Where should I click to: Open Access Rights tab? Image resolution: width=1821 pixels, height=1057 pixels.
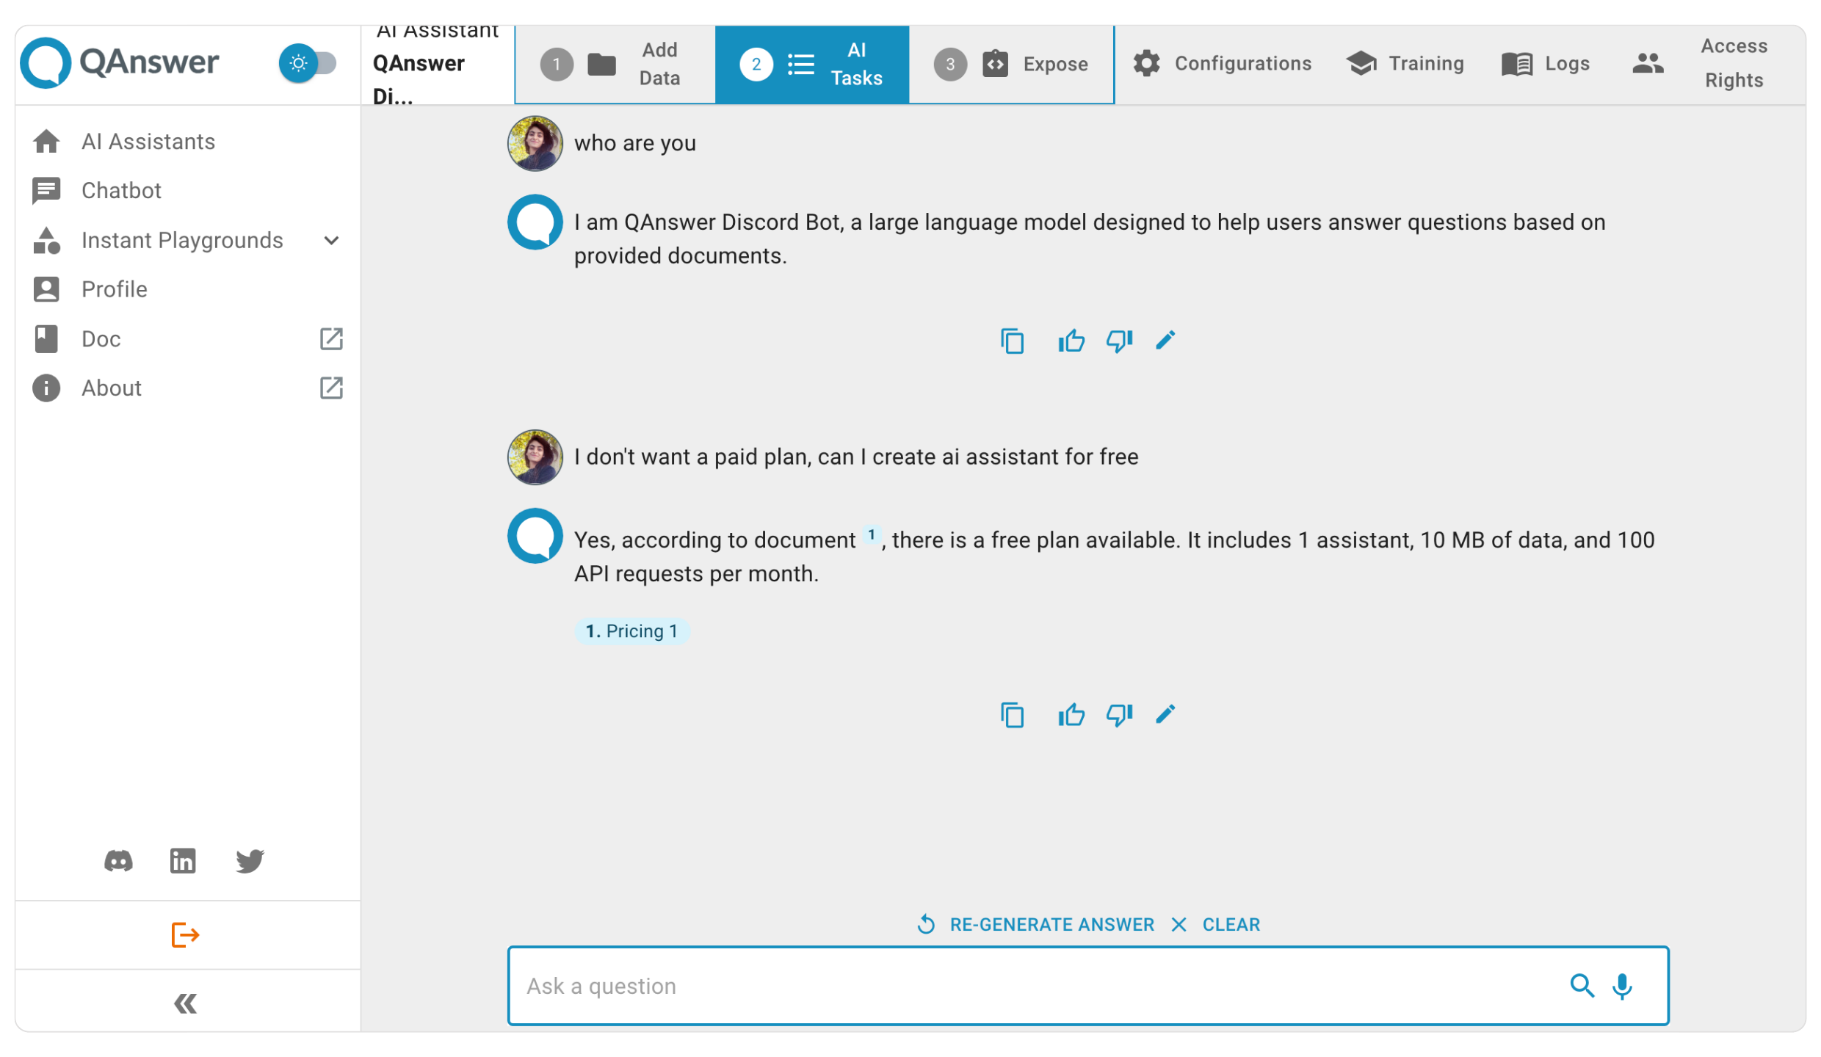[1700, 63]
